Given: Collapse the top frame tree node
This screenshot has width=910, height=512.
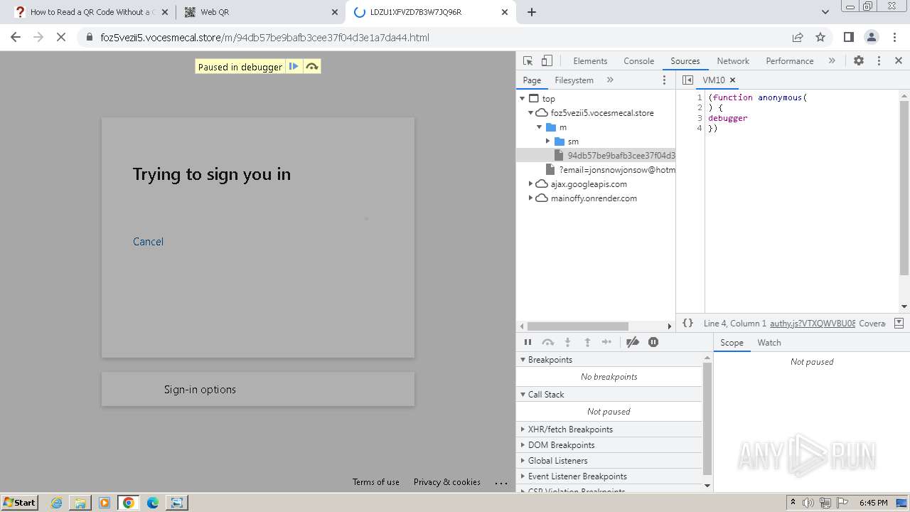Looking at the screenshot, I should coord(523,99).
